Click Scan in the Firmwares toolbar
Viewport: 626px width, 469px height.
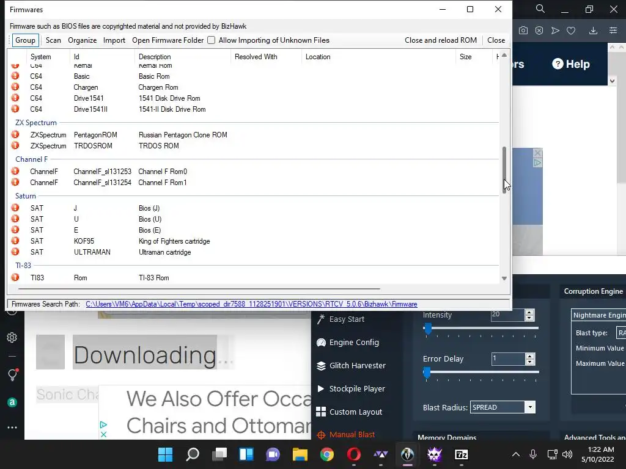coord(53,40)
